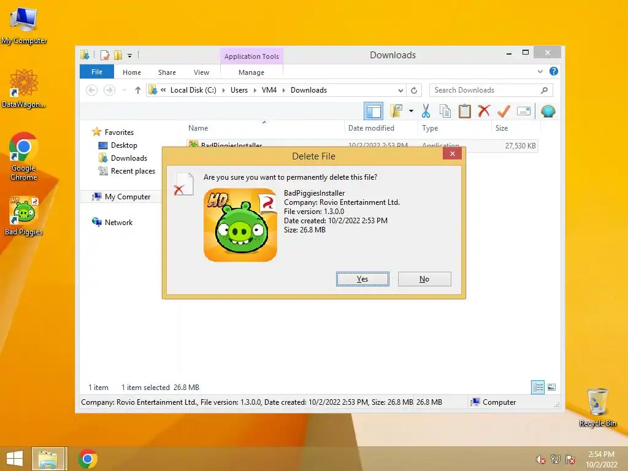Viewport: 628px width, 471px height.
Task: Click the Classic Shell settings shell icon
Action: tap(548, 111)
